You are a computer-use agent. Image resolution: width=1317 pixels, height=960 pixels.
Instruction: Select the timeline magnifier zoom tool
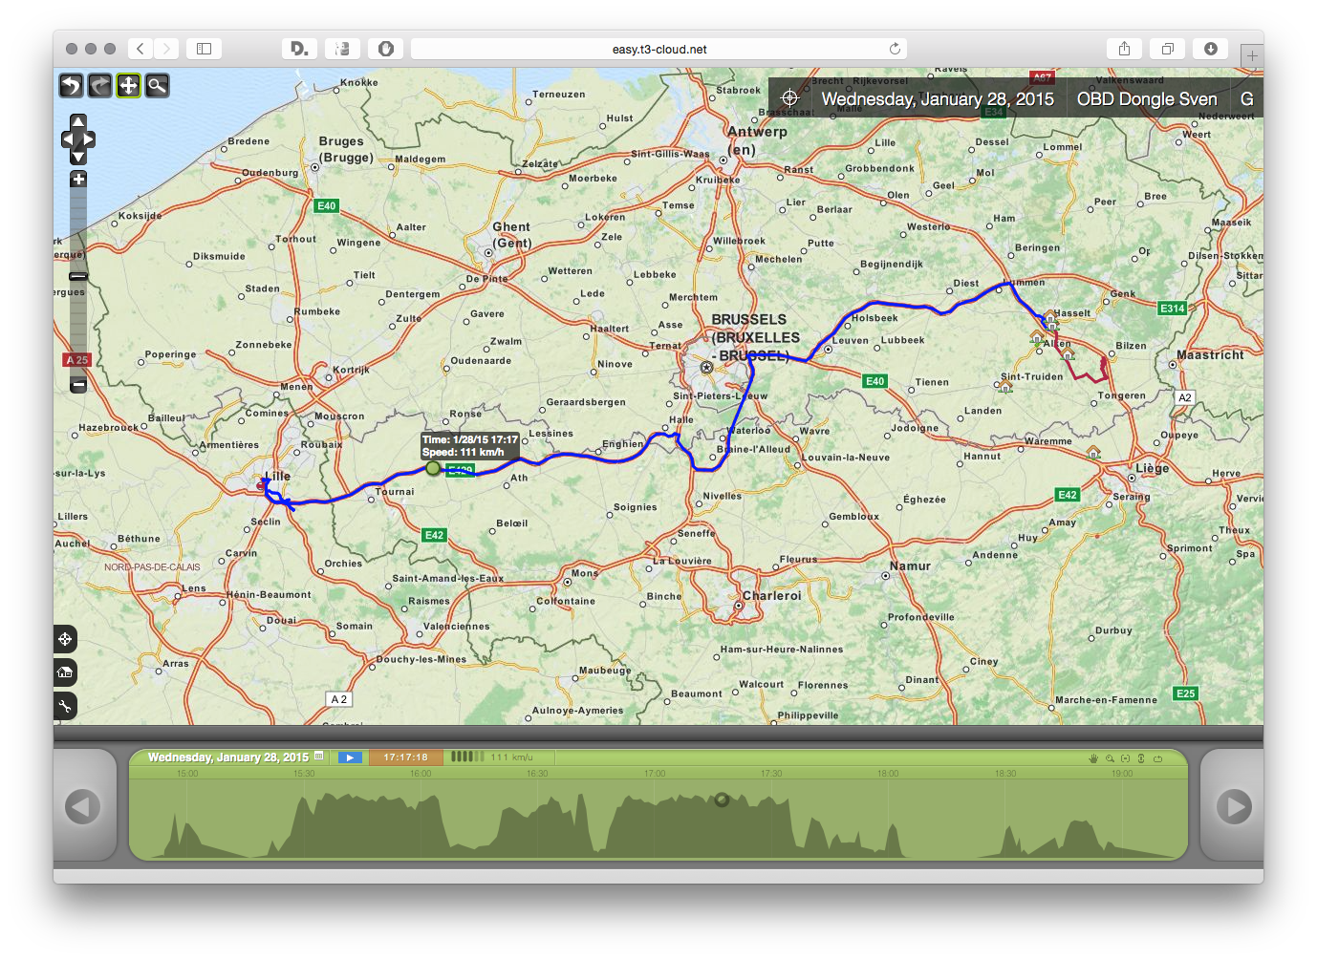tap(1110, 758)
